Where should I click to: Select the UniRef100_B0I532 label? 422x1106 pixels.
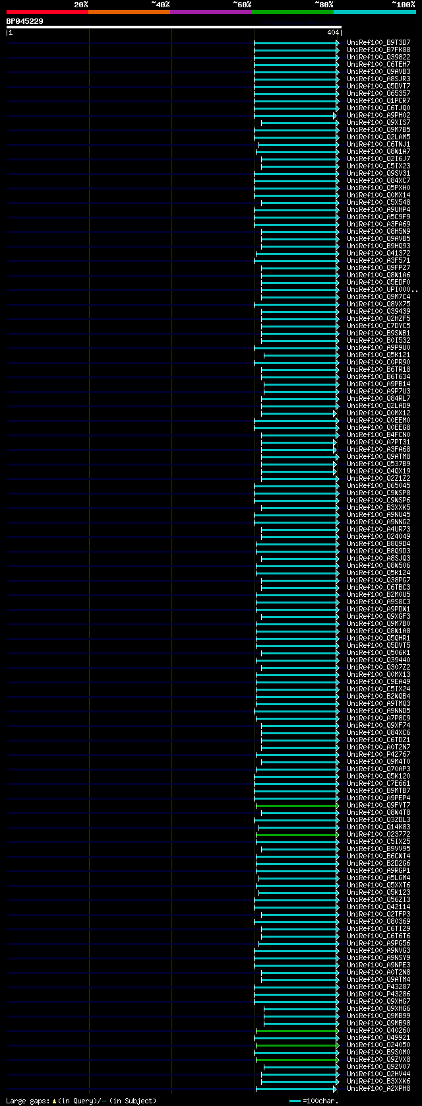point(378,340)
